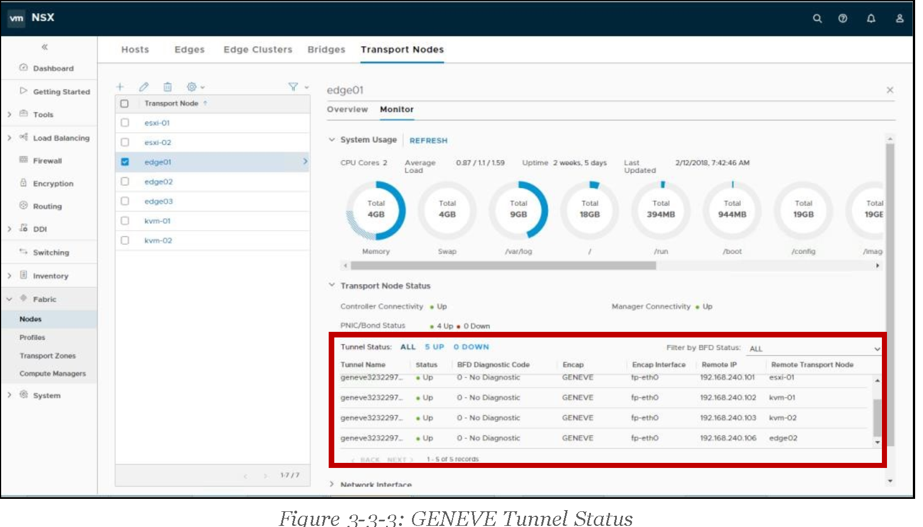The image size is (923, 527).
Task: Filter tunnels by 0 DOWN
Action: click(x=471, y=347)
